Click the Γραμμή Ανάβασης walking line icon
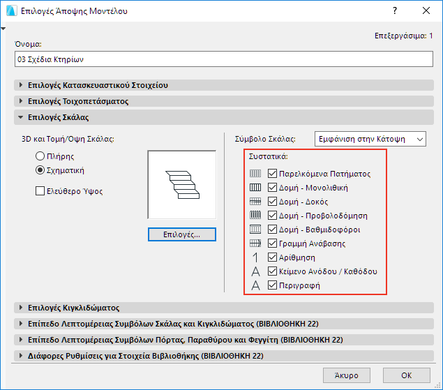This screenshot has height=390, width=443. click(x=255, y=243)
